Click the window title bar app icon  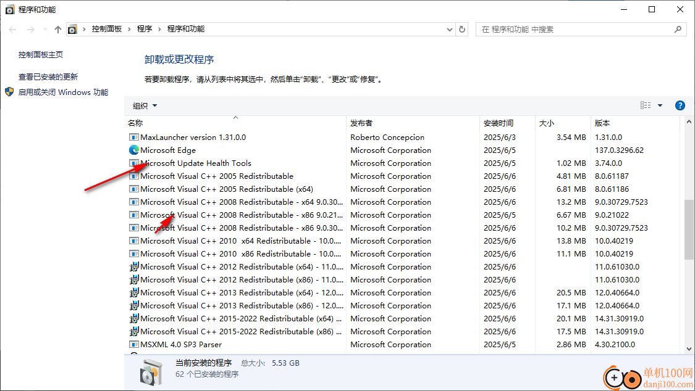point(10,9)
